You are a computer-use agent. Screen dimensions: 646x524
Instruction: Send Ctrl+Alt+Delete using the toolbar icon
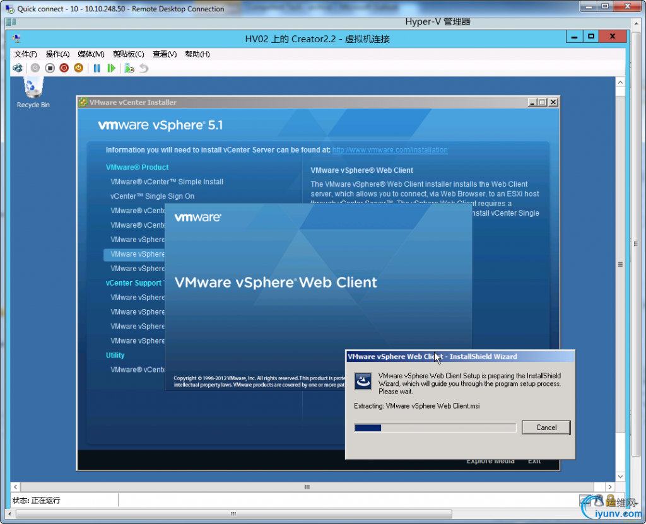pos(18,68)
